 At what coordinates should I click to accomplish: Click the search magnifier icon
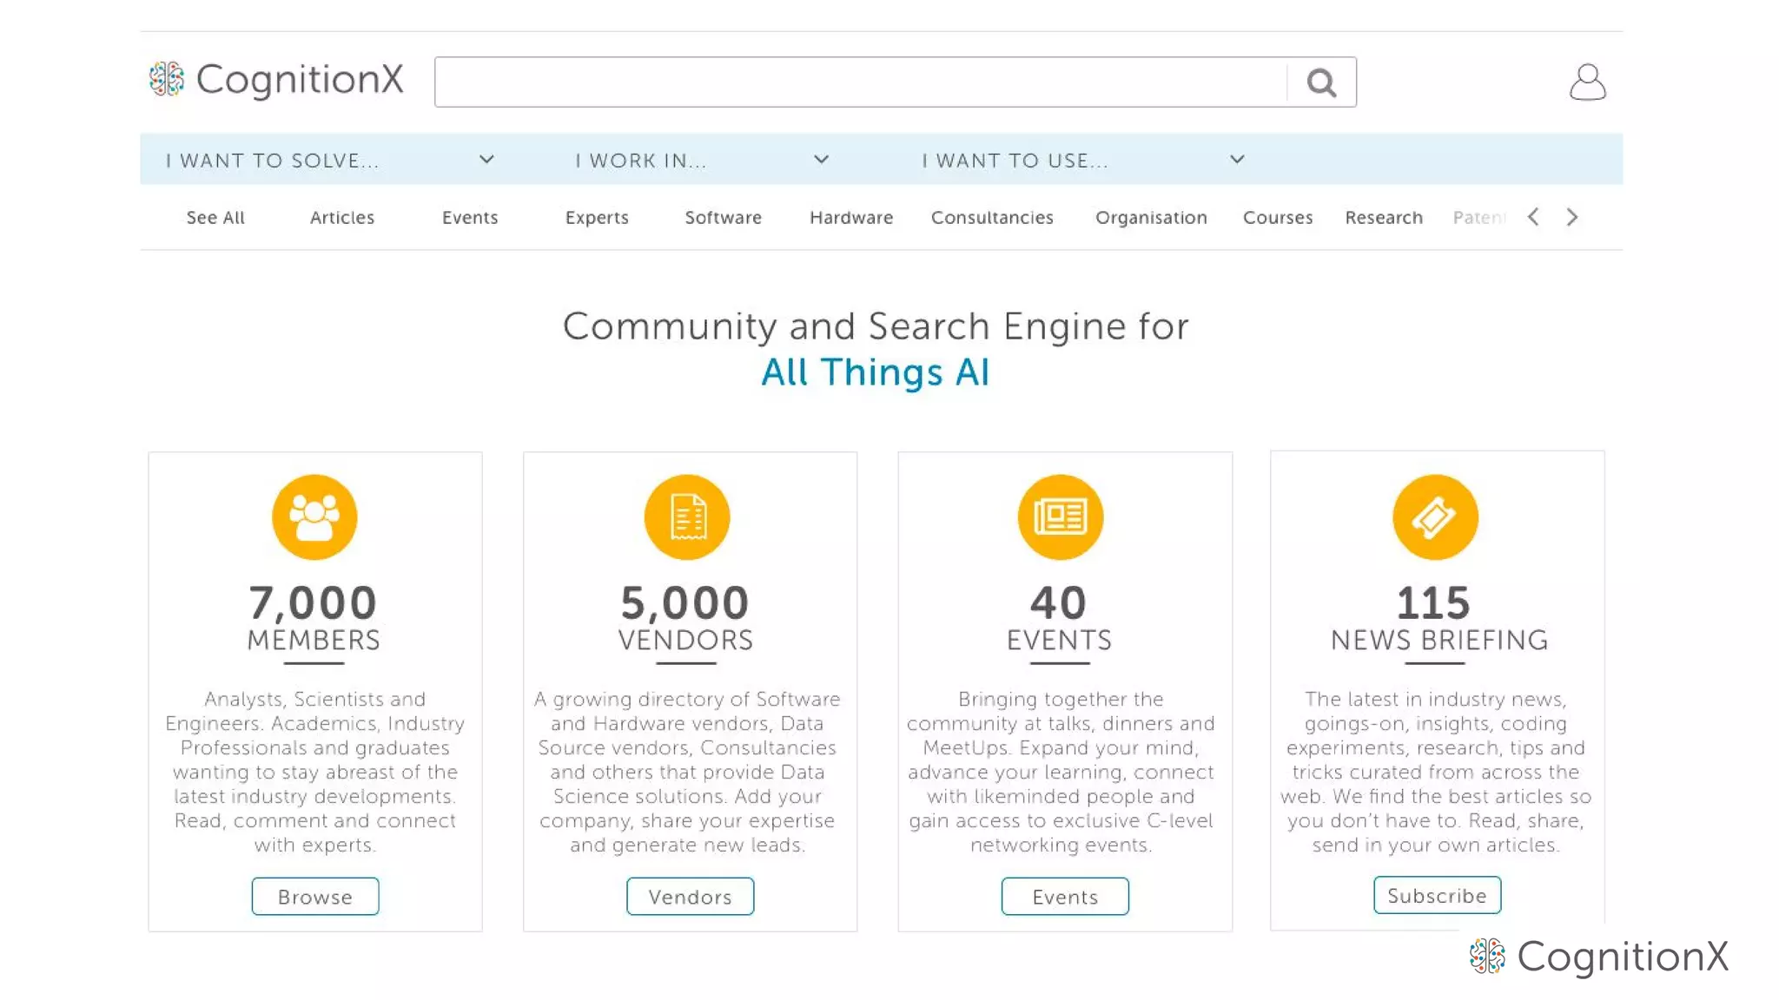1321,82
